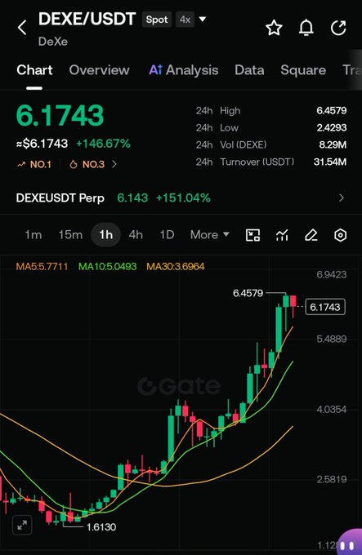Viewport: 362px width, 555px height.
Task: Expand rankings with chevron beside NO.3
Action: 114,164
